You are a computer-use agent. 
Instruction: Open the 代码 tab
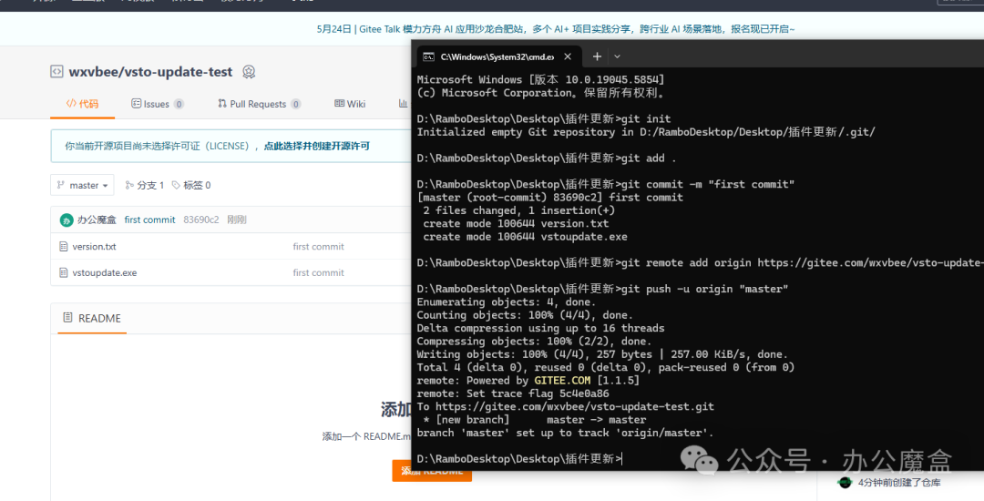click(x=82, y=104)
